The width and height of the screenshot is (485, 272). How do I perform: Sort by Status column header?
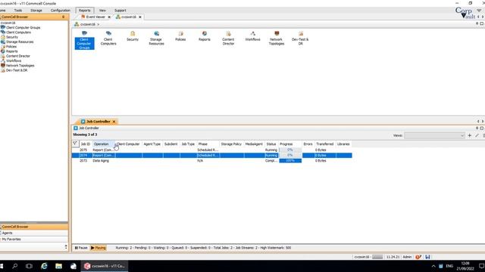[271, 144]
